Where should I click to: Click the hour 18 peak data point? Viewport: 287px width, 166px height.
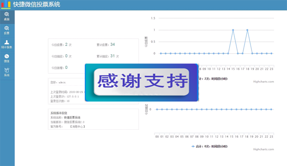(x=247, y=30)
